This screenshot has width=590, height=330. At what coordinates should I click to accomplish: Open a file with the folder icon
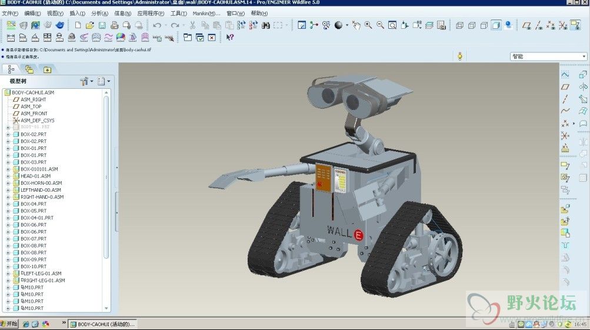point(90,25)
